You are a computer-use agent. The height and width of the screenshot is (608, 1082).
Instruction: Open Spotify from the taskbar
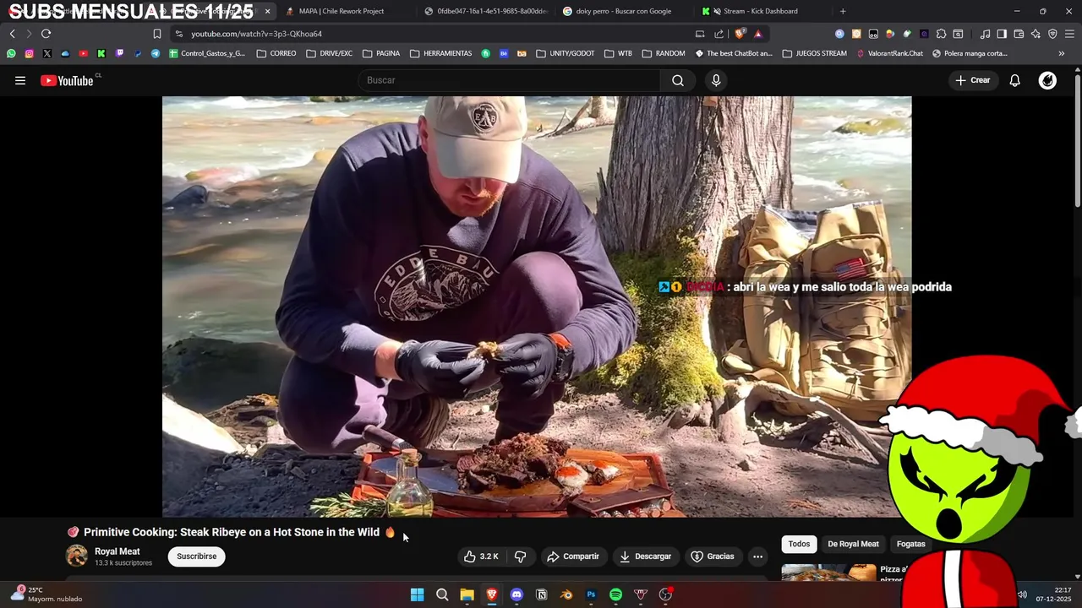pyautogui.click(x=615, y=594)
